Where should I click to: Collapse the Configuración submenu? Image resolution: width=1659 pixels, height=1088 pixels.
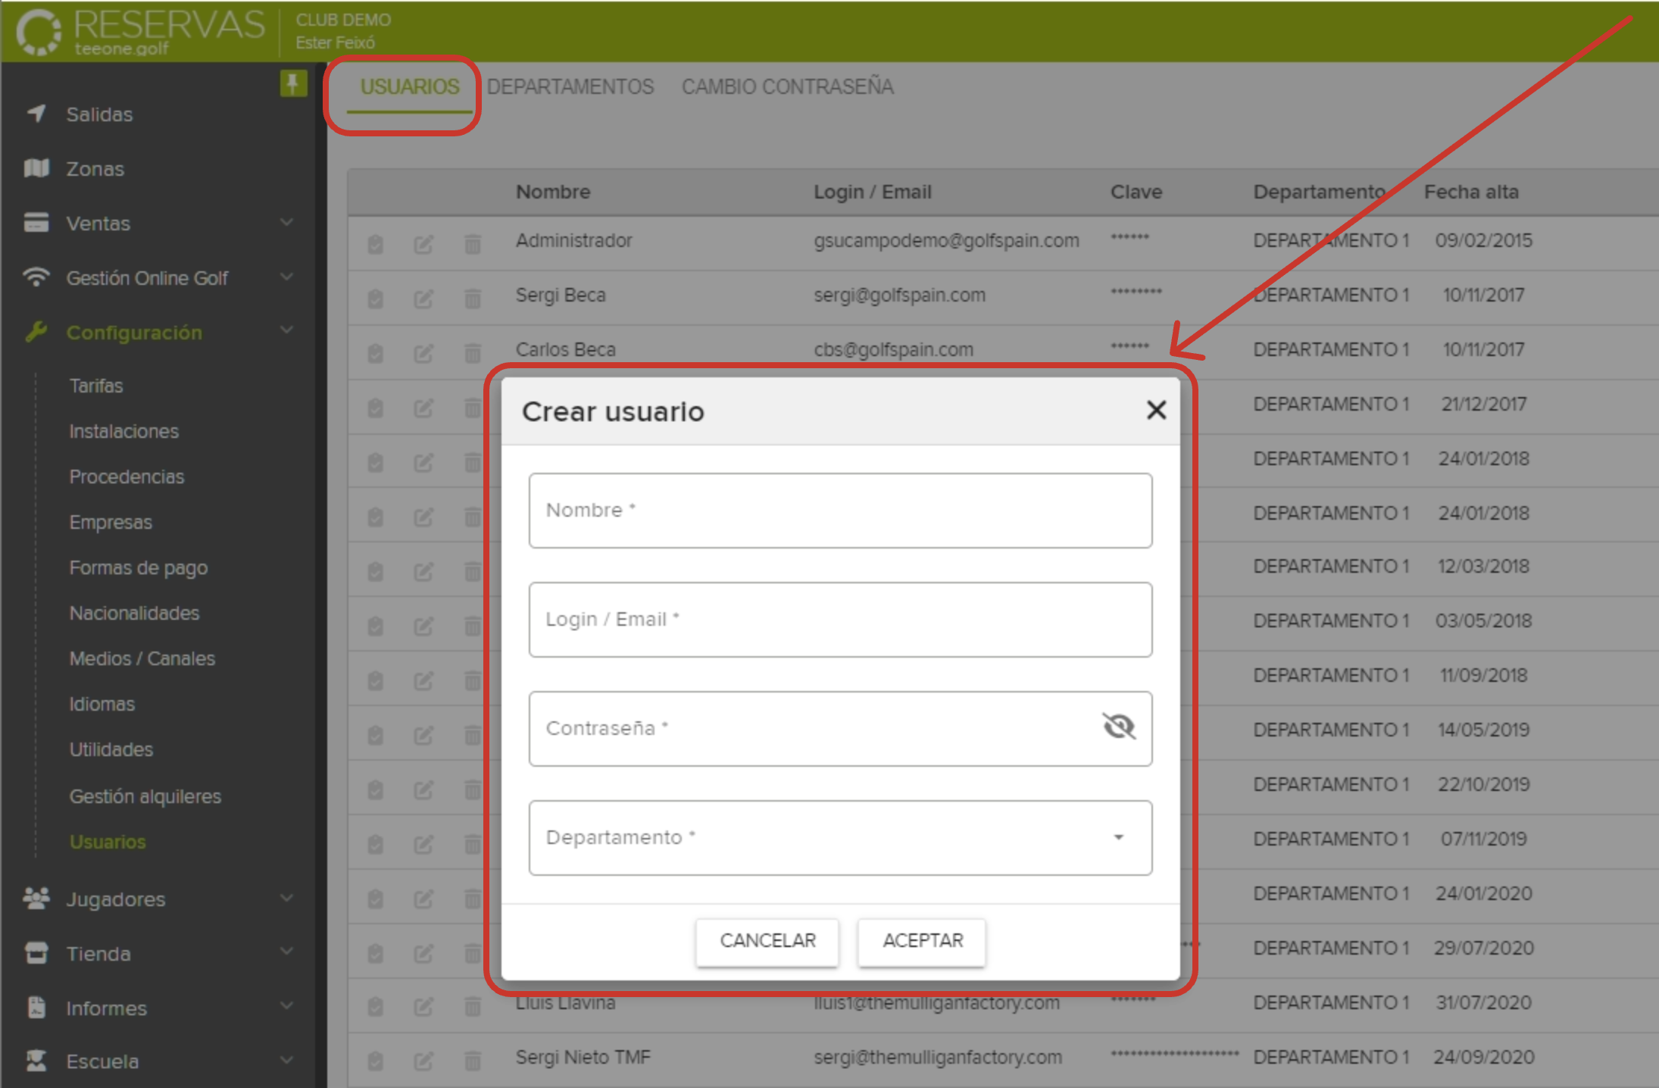click(x=287, y=330)
